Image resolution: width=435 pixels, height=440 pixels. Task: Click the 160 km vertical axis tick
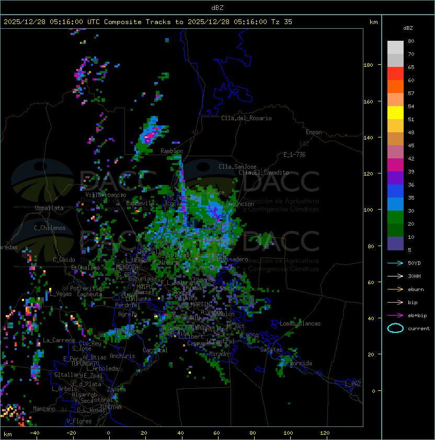coord(368,101)
